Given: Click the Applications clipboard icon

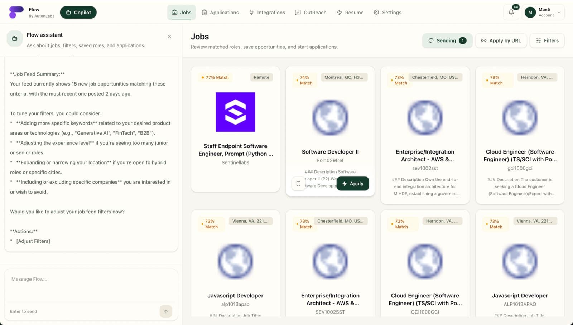Looking at the screenshot, I should tap(204, 12).
